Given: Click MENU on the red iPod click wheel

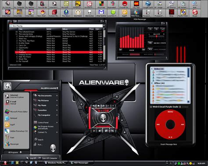Looking at the screenshot, I should coord(170,112).
